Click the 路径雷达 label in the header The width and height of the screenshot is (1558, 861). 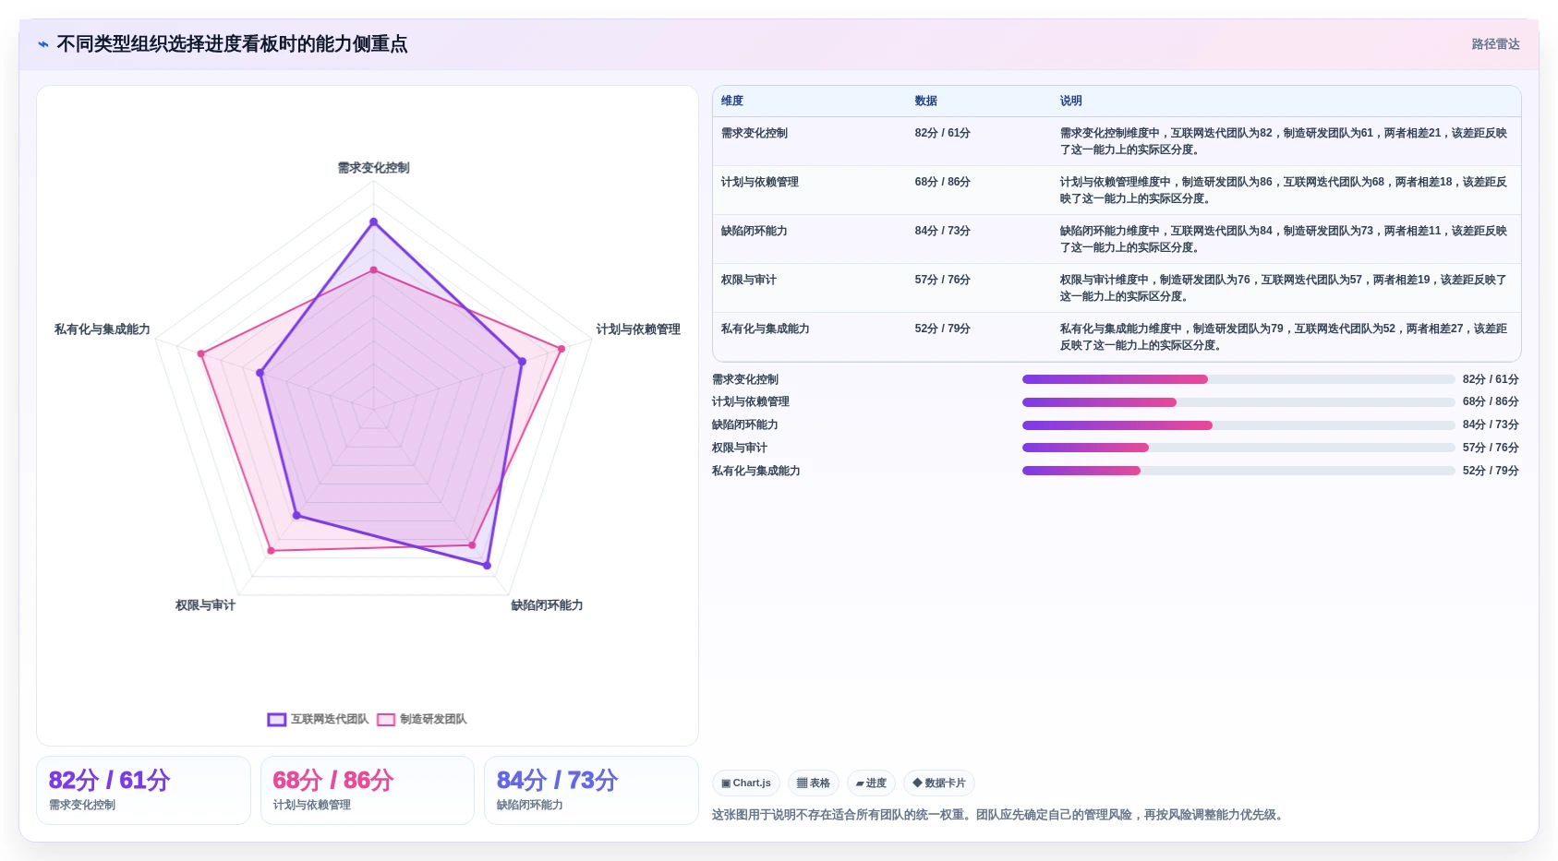pyautogui.click(x=1495, y=44)
